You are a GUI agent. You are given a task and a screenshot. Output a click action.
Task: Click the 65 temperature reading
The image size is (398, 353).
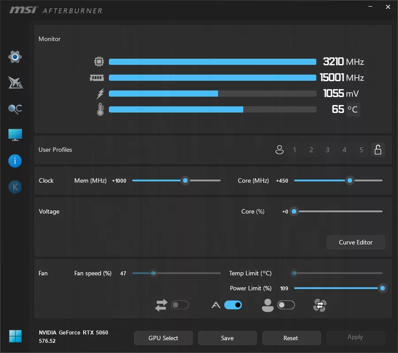(x=338, y=109)
